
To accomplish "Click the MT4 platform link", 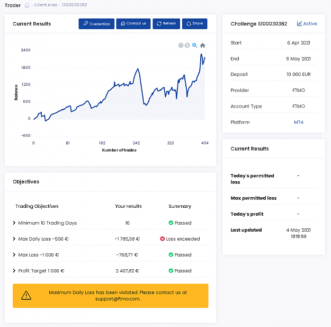I will coord(299,122).
